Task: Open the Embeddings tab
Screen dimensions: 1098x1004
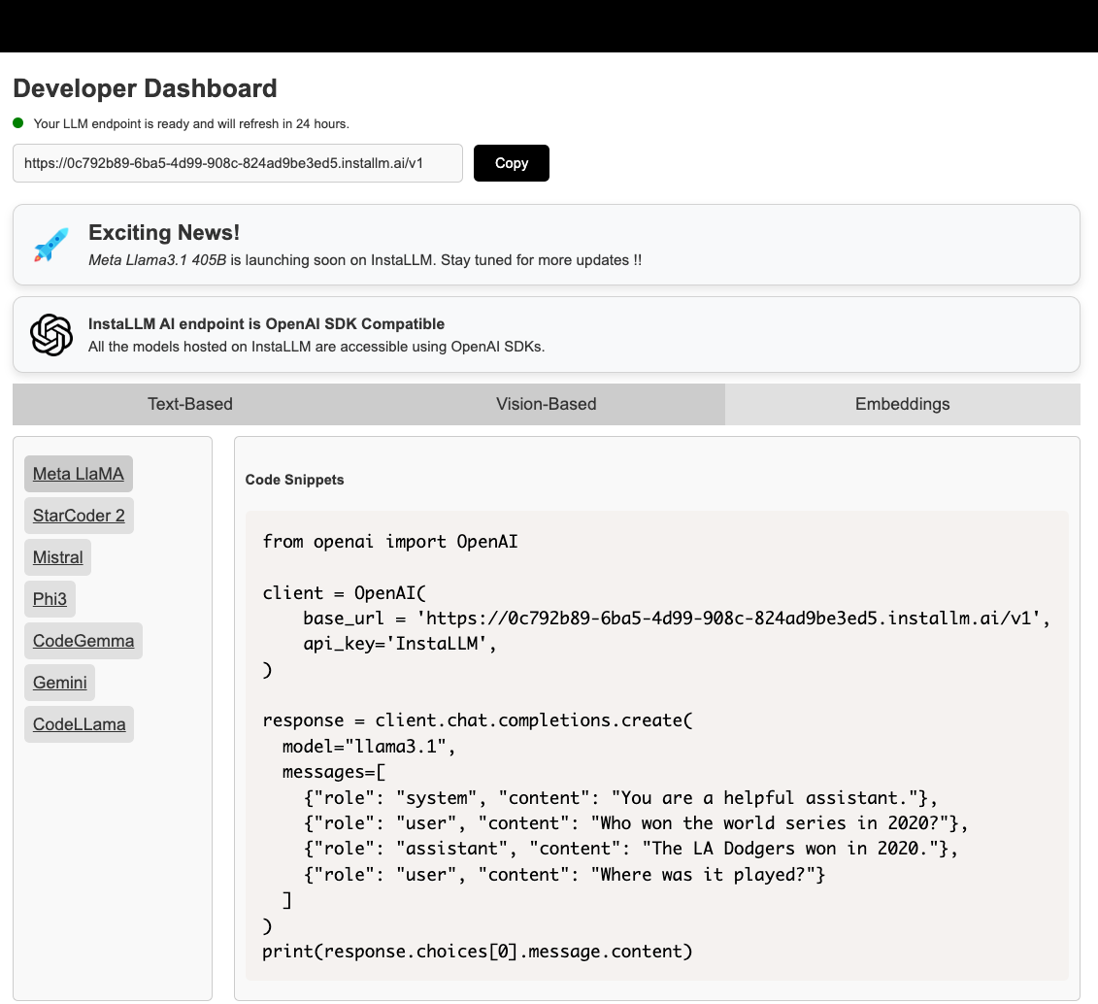Action: pyautogui.click(x=903, y=404)
